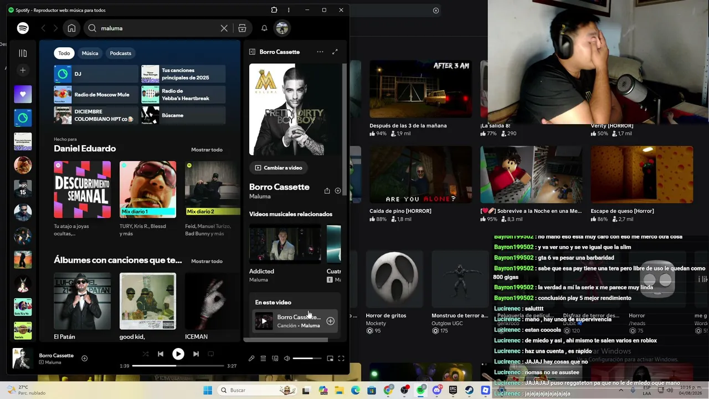Image resolution: width=709 pixels, height=399 pixels.
Task: Open the 'Mix diario 1' cover
Action: 148,190
